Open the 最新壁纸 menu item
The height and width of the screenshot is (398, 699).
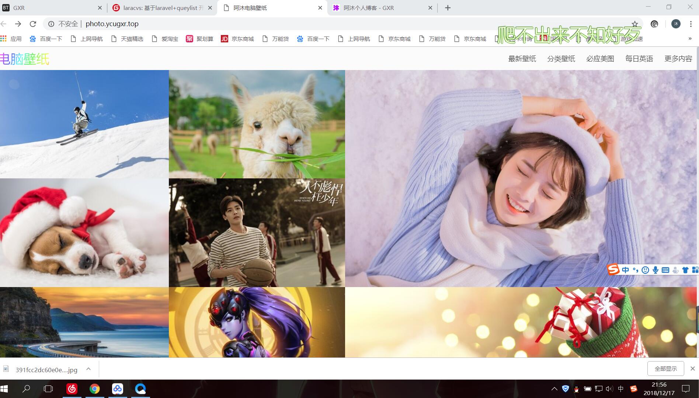[x=522, y=59]
